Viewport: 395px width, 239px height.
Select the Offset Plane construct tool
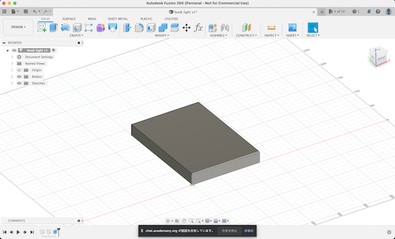(x=246, y=28)
